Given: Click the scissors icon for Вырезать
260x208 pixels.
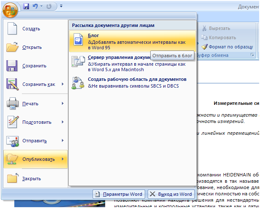Looking at the screenshot, I should coord(204,28).
